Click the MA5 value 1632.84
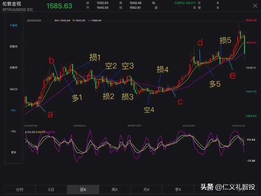This screenshot has height=196, width=261. [x=65, y=20]
